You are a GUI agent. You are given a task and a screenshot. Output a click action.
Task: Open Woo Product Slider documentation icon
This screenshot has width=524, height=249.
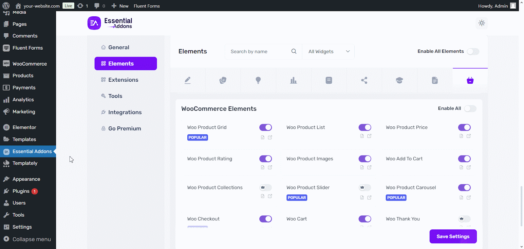coord(362,197)
